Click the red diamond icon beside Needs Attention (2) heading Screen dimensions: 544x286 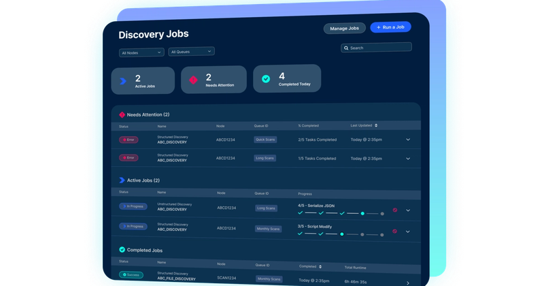coord(122,114)
